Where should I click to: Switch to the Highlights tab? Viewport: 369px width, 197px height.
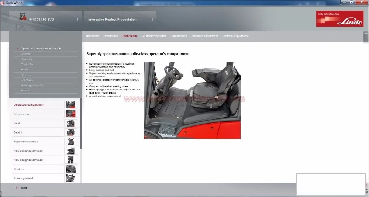pyautogui.click(x=93, y=36)
